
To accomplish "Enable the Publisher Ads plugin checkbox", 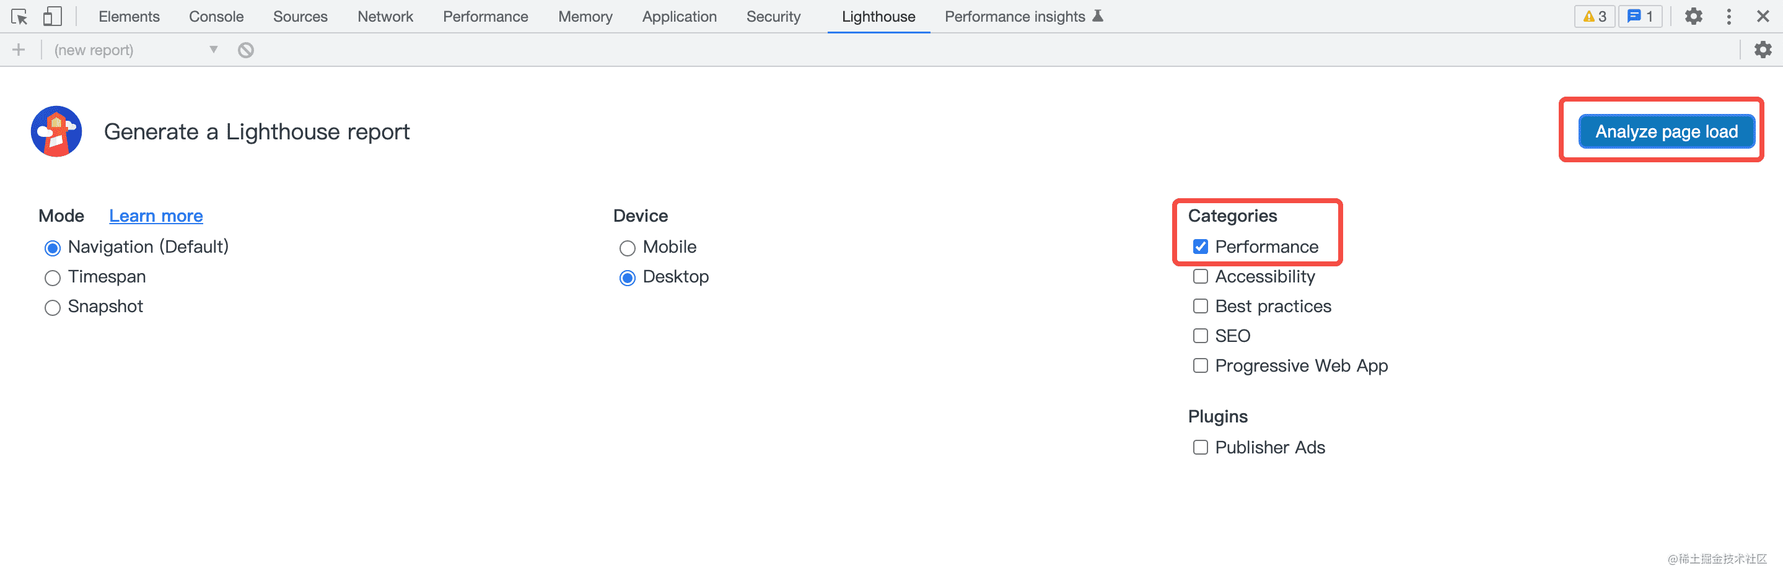I will pos(1200,447).
